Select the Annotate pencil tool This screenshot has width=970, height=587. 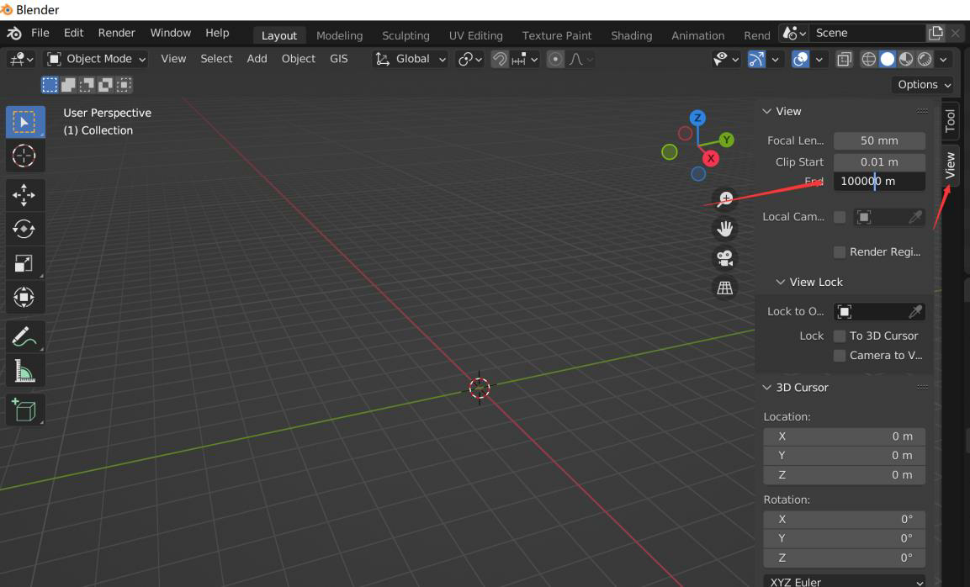(24, 337)
